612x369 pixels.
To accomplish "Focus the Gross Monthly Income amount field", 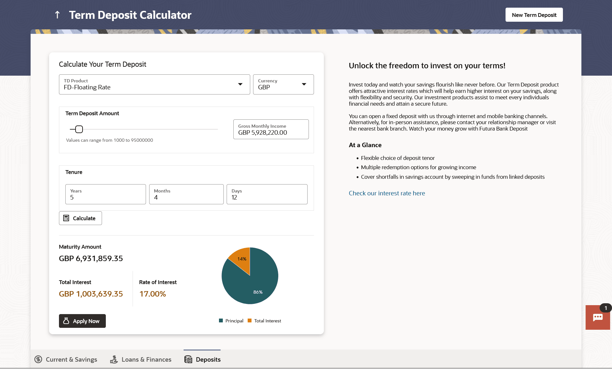I will pos(271,130).
